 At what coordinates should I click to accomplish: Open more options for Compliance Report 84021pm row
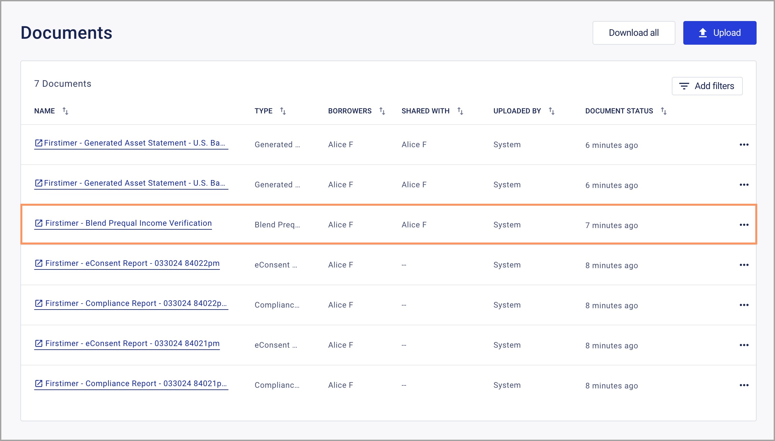coord(744,385)
